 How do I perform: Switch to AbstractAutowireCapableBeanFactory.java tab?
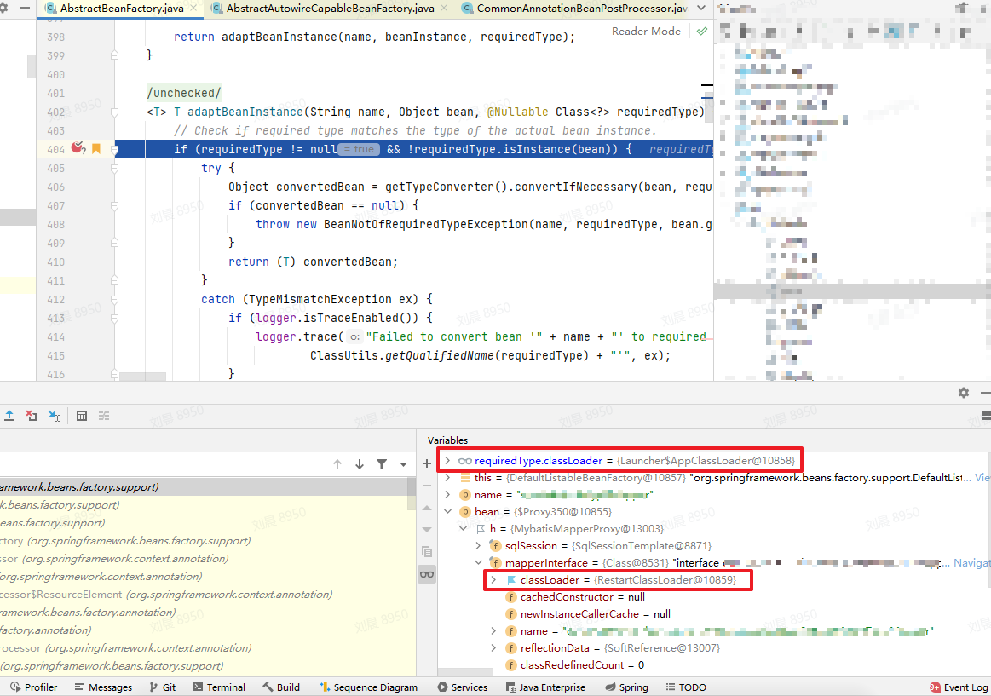pyautogui.click(x=330, y=9)
